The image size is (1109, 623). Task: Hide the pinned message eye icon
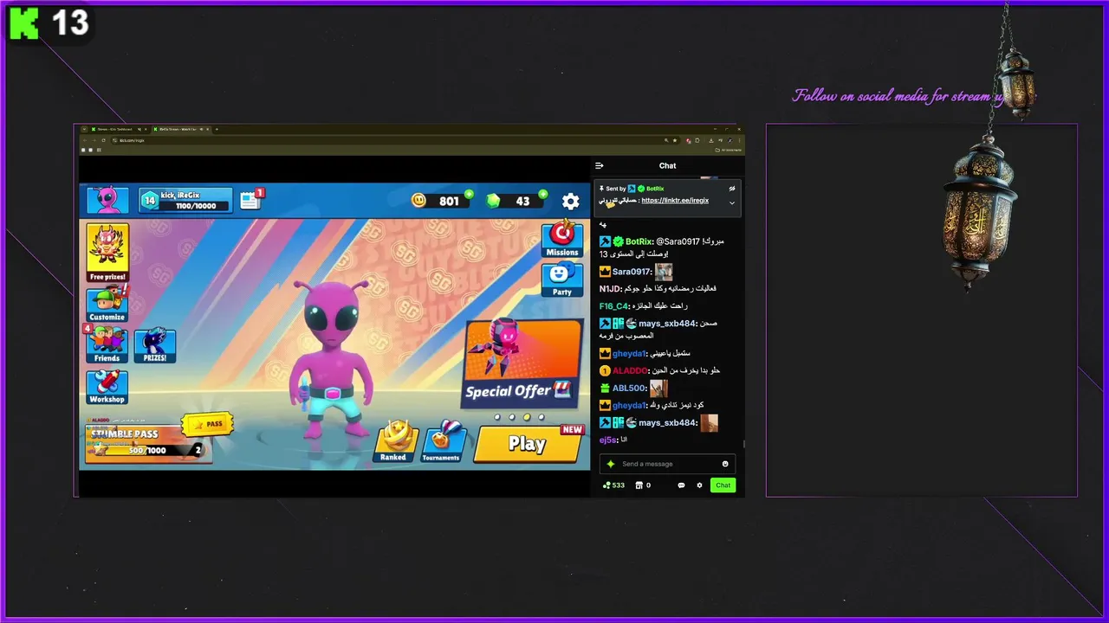click(x=732, y=189)
